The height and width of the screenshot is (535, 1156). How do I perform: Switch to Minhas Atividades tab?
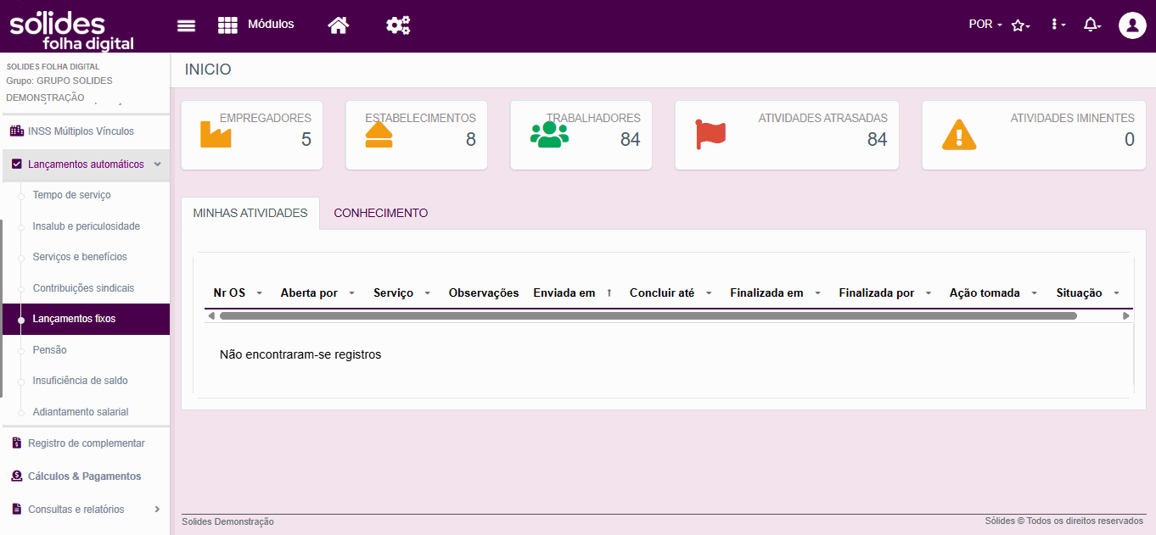click(x=250, y=213)
